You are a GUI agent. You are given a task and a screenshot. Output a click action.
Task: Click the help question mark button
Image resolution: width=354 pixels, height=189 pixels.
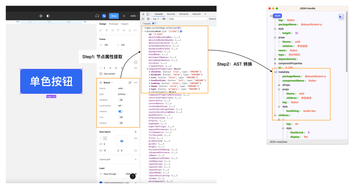(133, 176)
